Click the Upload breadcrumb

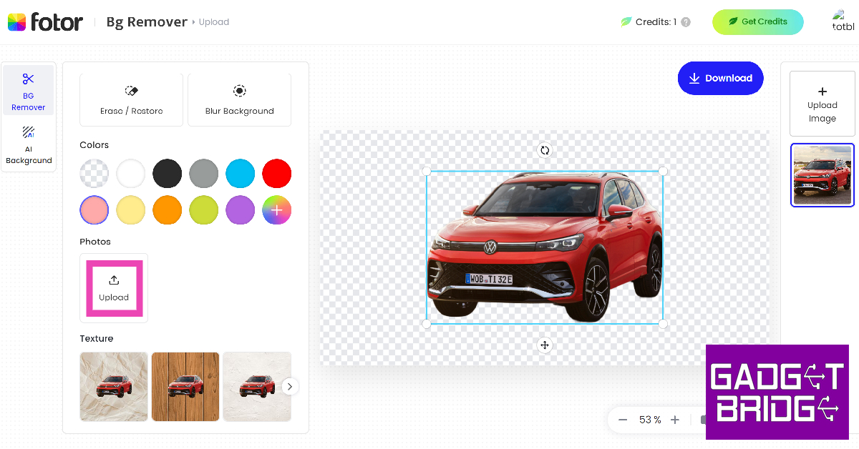[214, 22]
